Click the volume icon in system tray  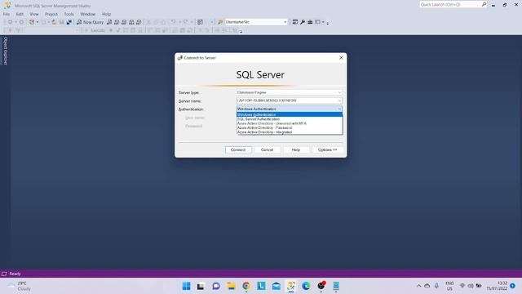[471, 286]
